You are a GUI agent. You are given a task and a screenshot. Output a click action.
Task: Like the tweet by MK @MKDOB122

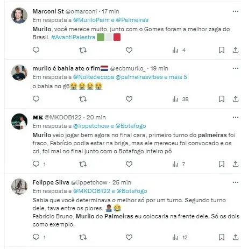click(x=129, y=164)
